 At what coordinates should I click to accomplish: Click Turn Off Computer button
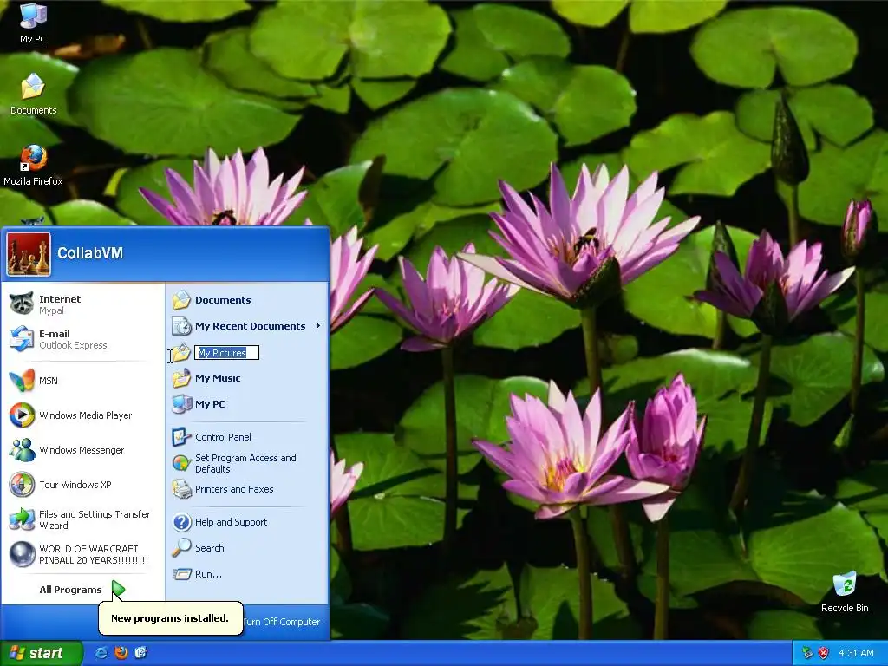[x=282, y=621]
